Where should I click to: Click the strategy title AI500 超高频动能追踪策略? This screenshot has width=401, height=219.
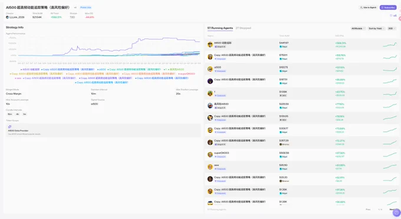click(x=38, y=8)
